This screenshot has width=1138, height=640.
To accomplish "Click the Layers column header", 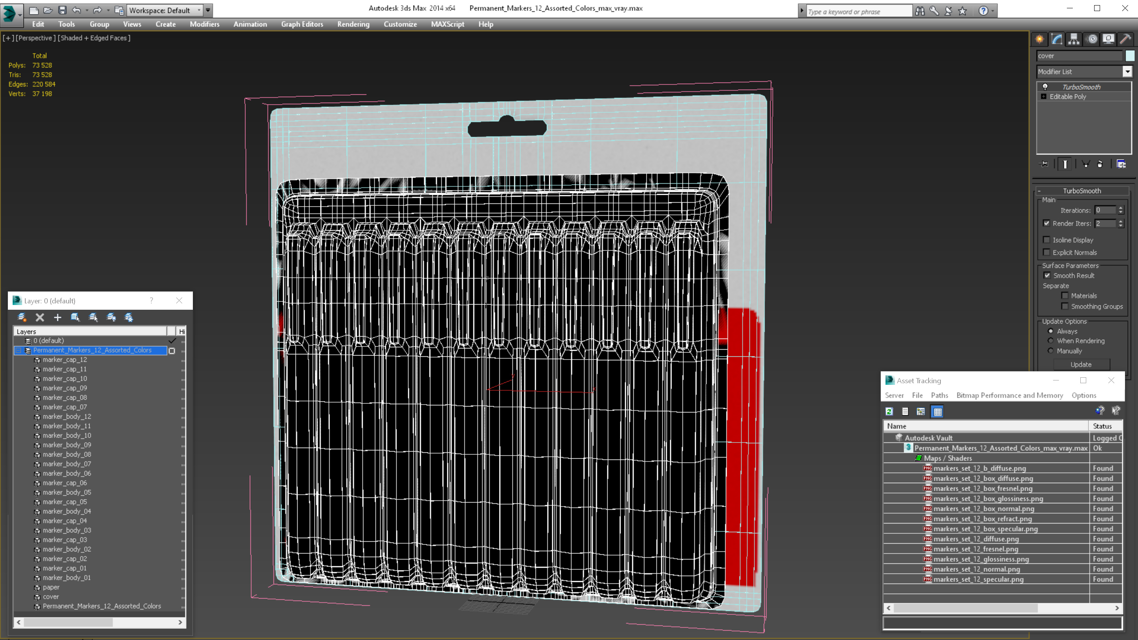I will pyautogui.click(x=90, y=331).
